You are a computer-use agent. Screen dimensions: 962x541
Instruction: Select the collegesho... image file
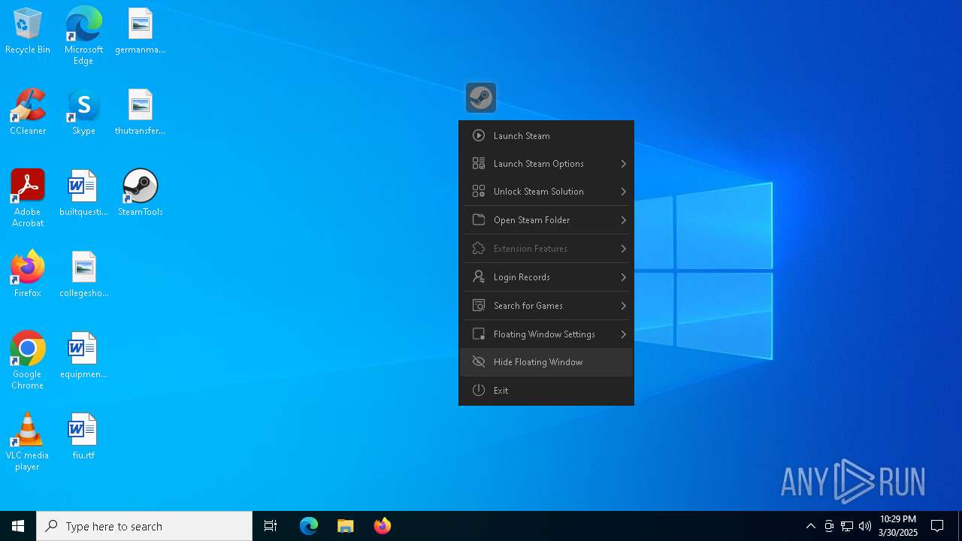click(83, 274)
